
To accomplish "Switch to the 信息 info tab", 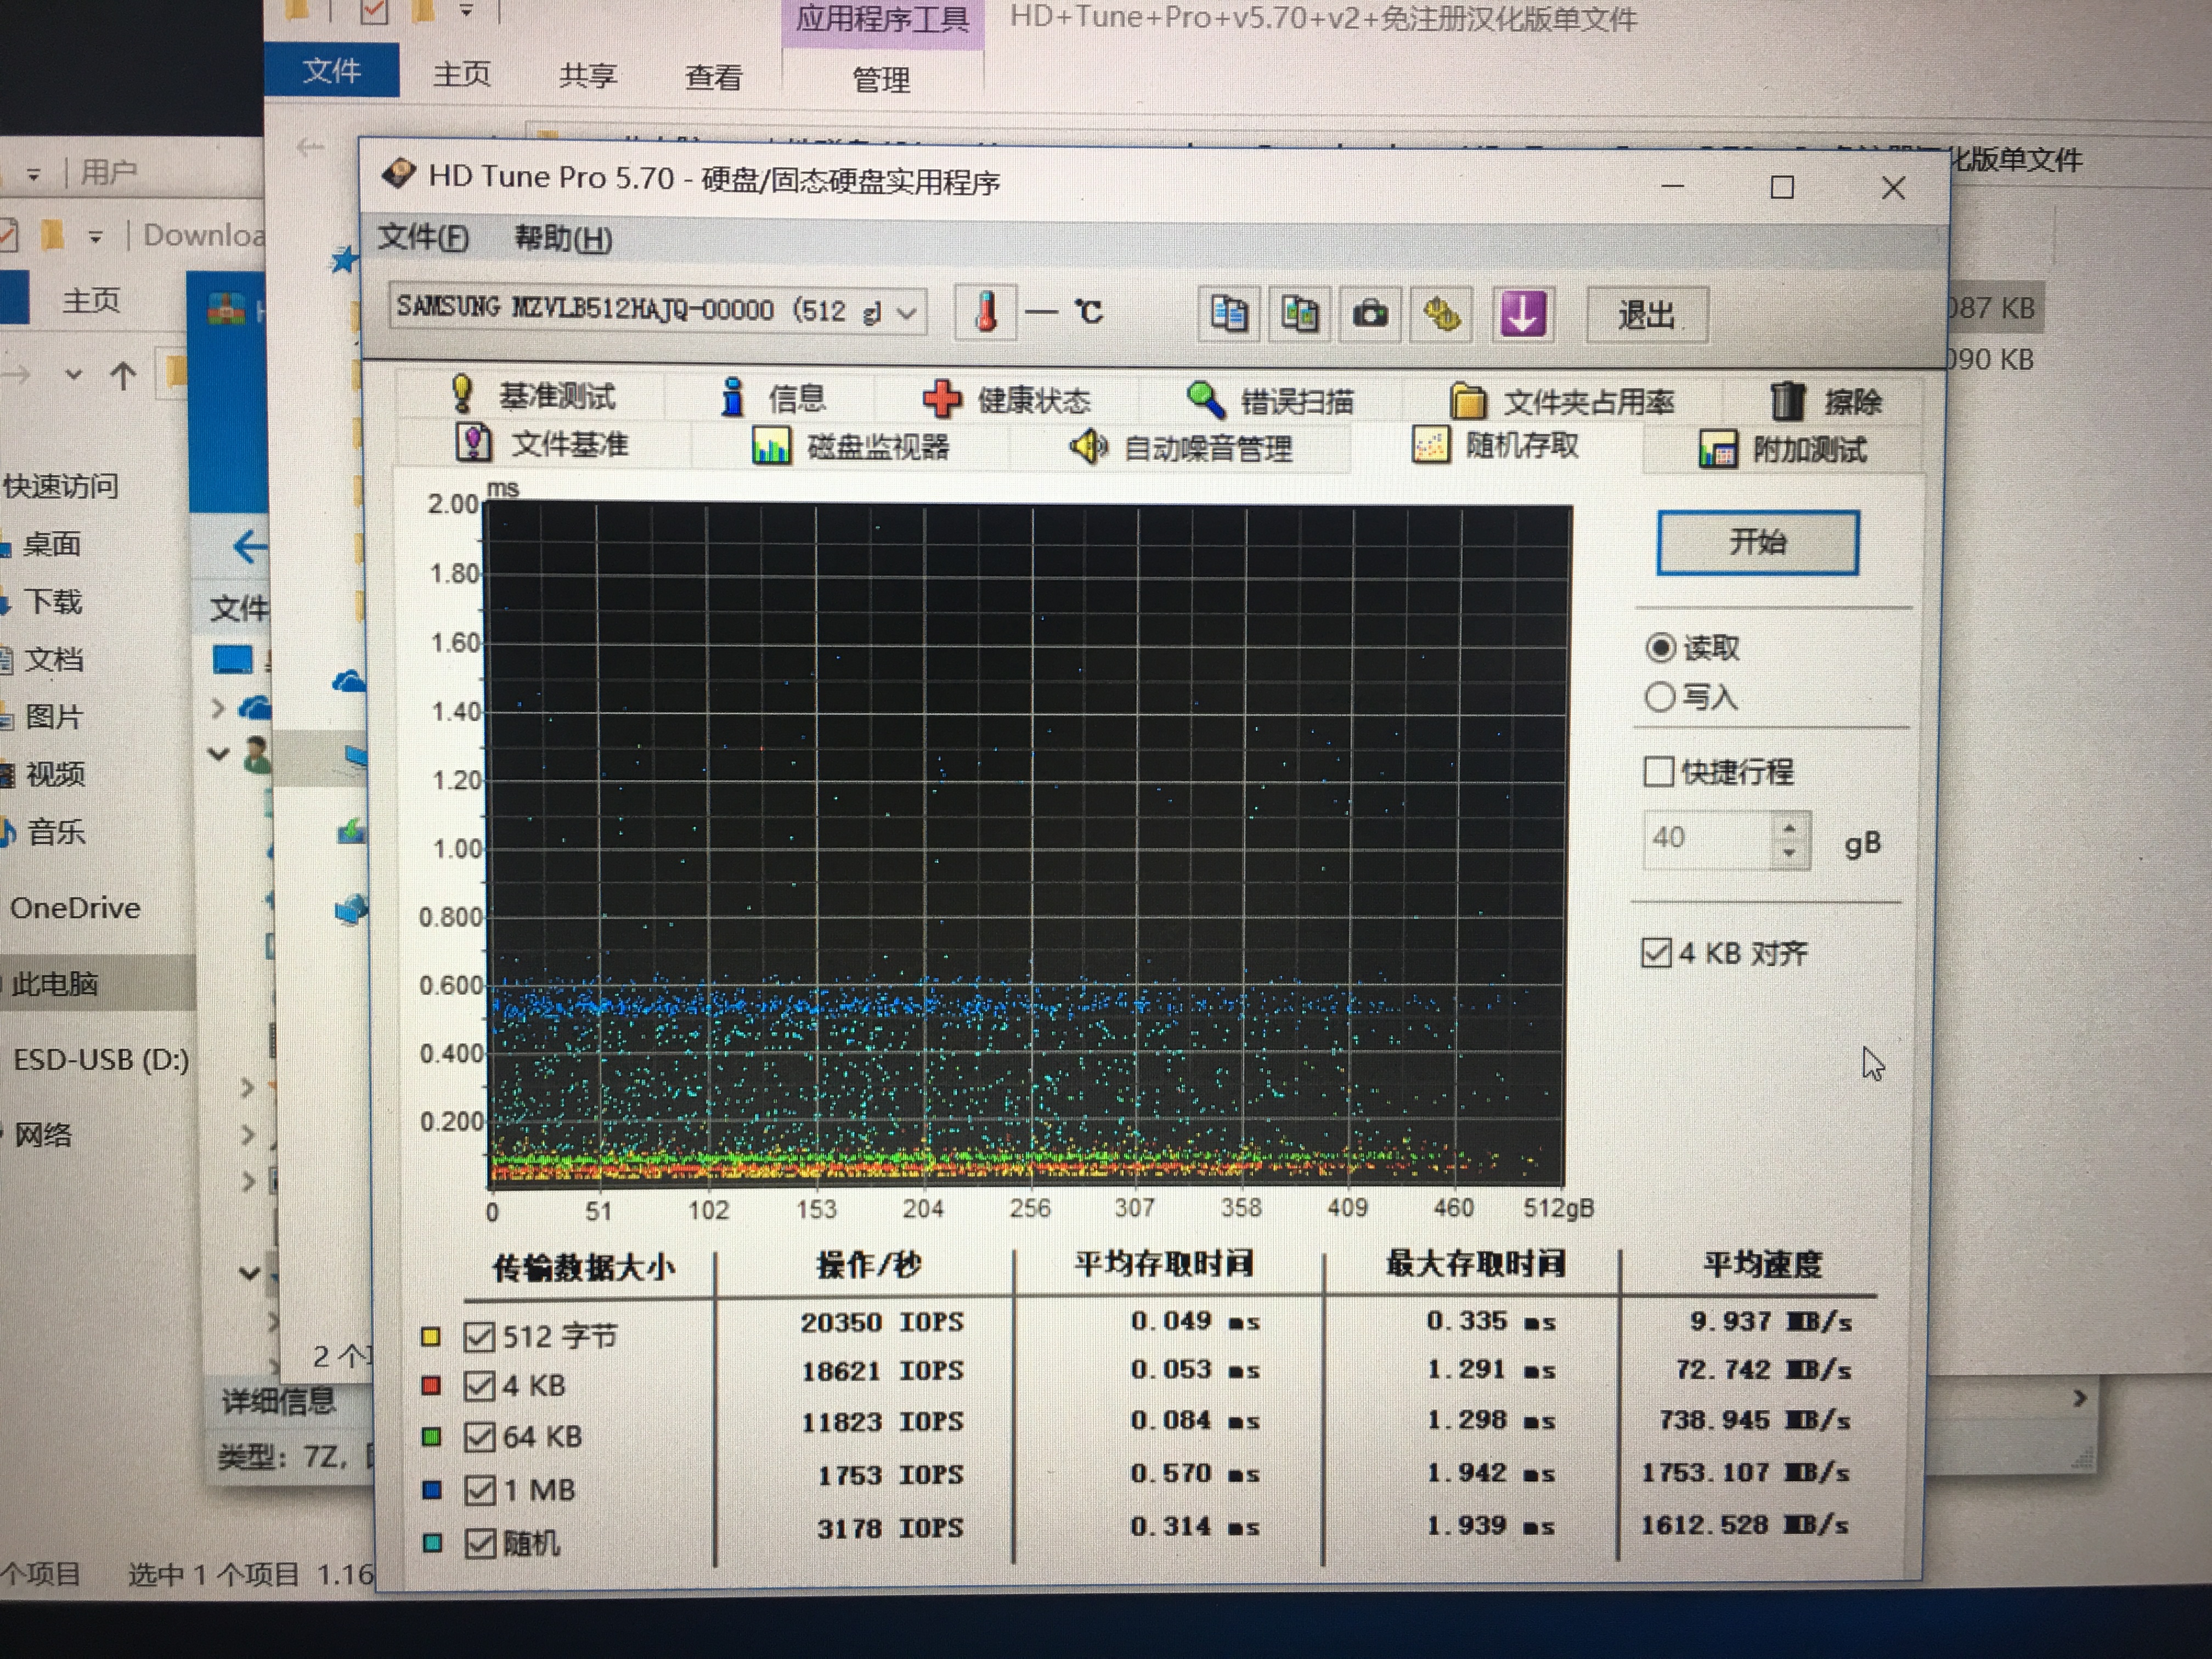I will 772,398.
